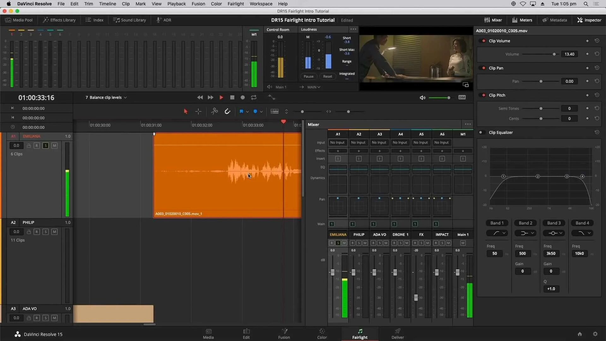Open the Sound Library panel
The image size is (606, 341).
coord(130,20)
